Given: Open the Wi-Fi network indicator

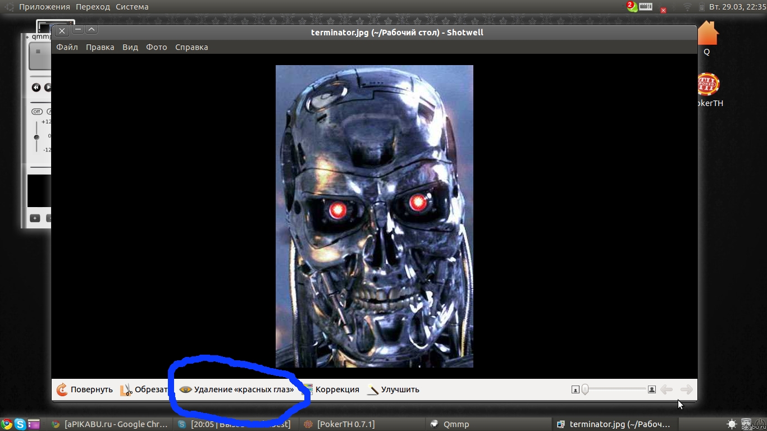Looking at the screenshot, I should [x=687, y=7].
